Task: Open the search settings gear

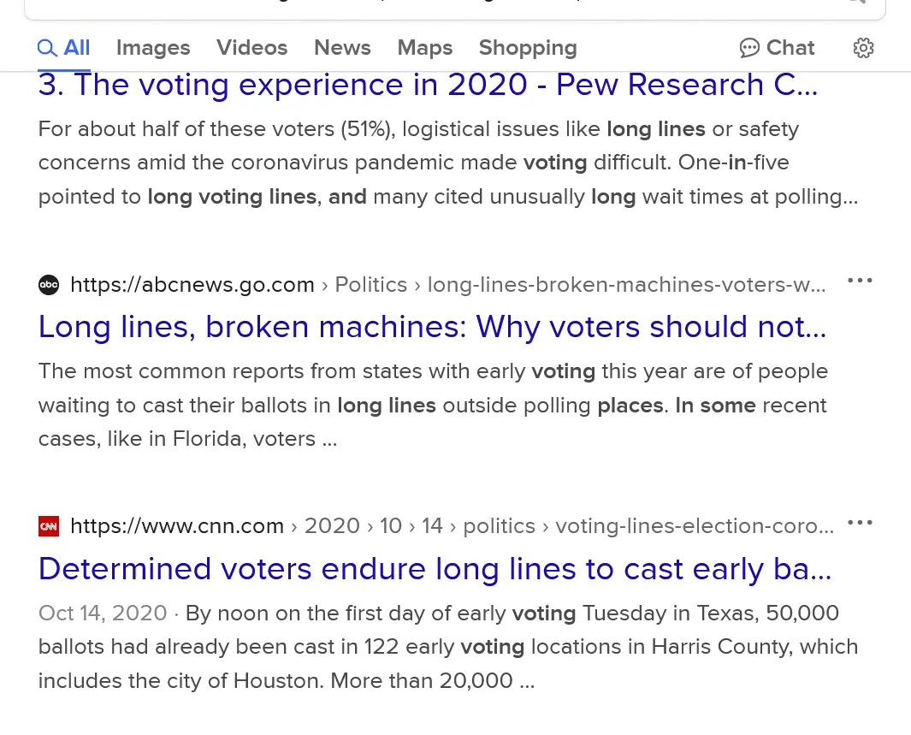Action: pos(863,48)
